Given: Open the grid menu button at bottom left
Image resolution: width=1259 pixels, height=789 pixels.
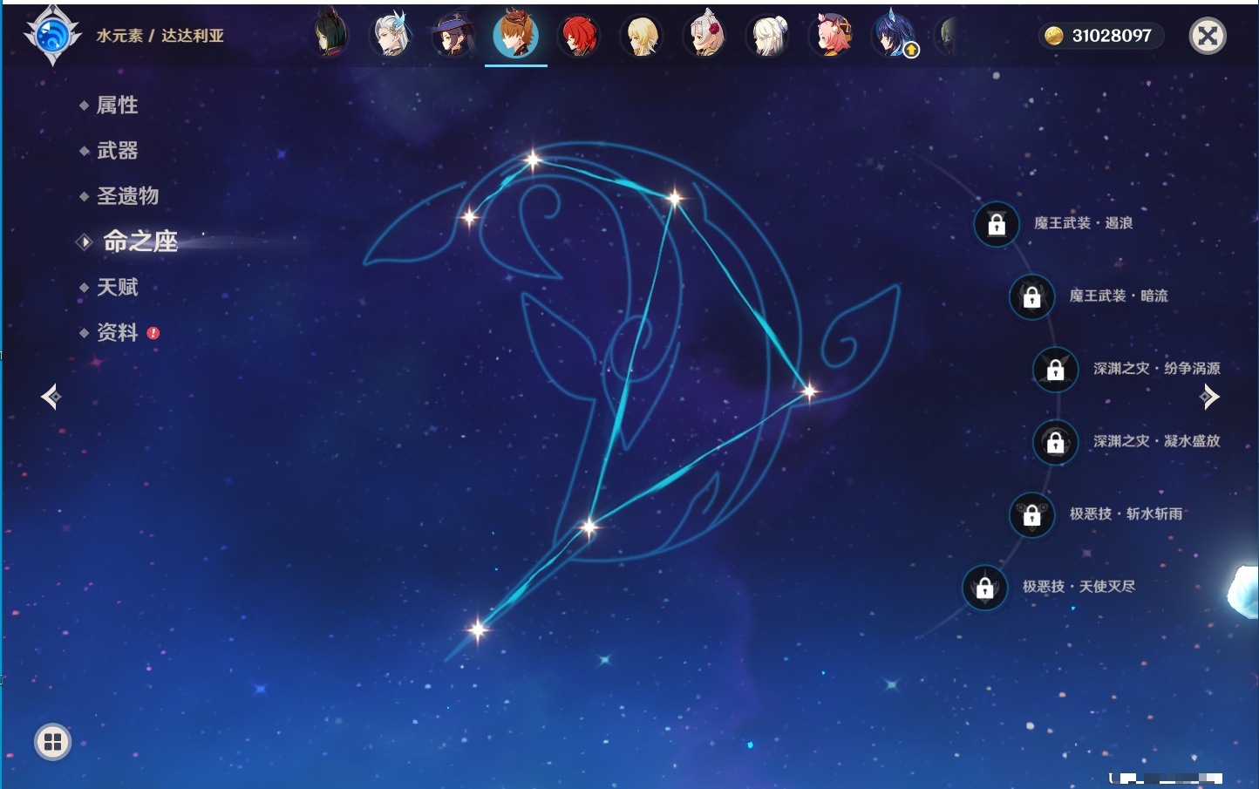Looking at the screenshot, I should [52, 742].
